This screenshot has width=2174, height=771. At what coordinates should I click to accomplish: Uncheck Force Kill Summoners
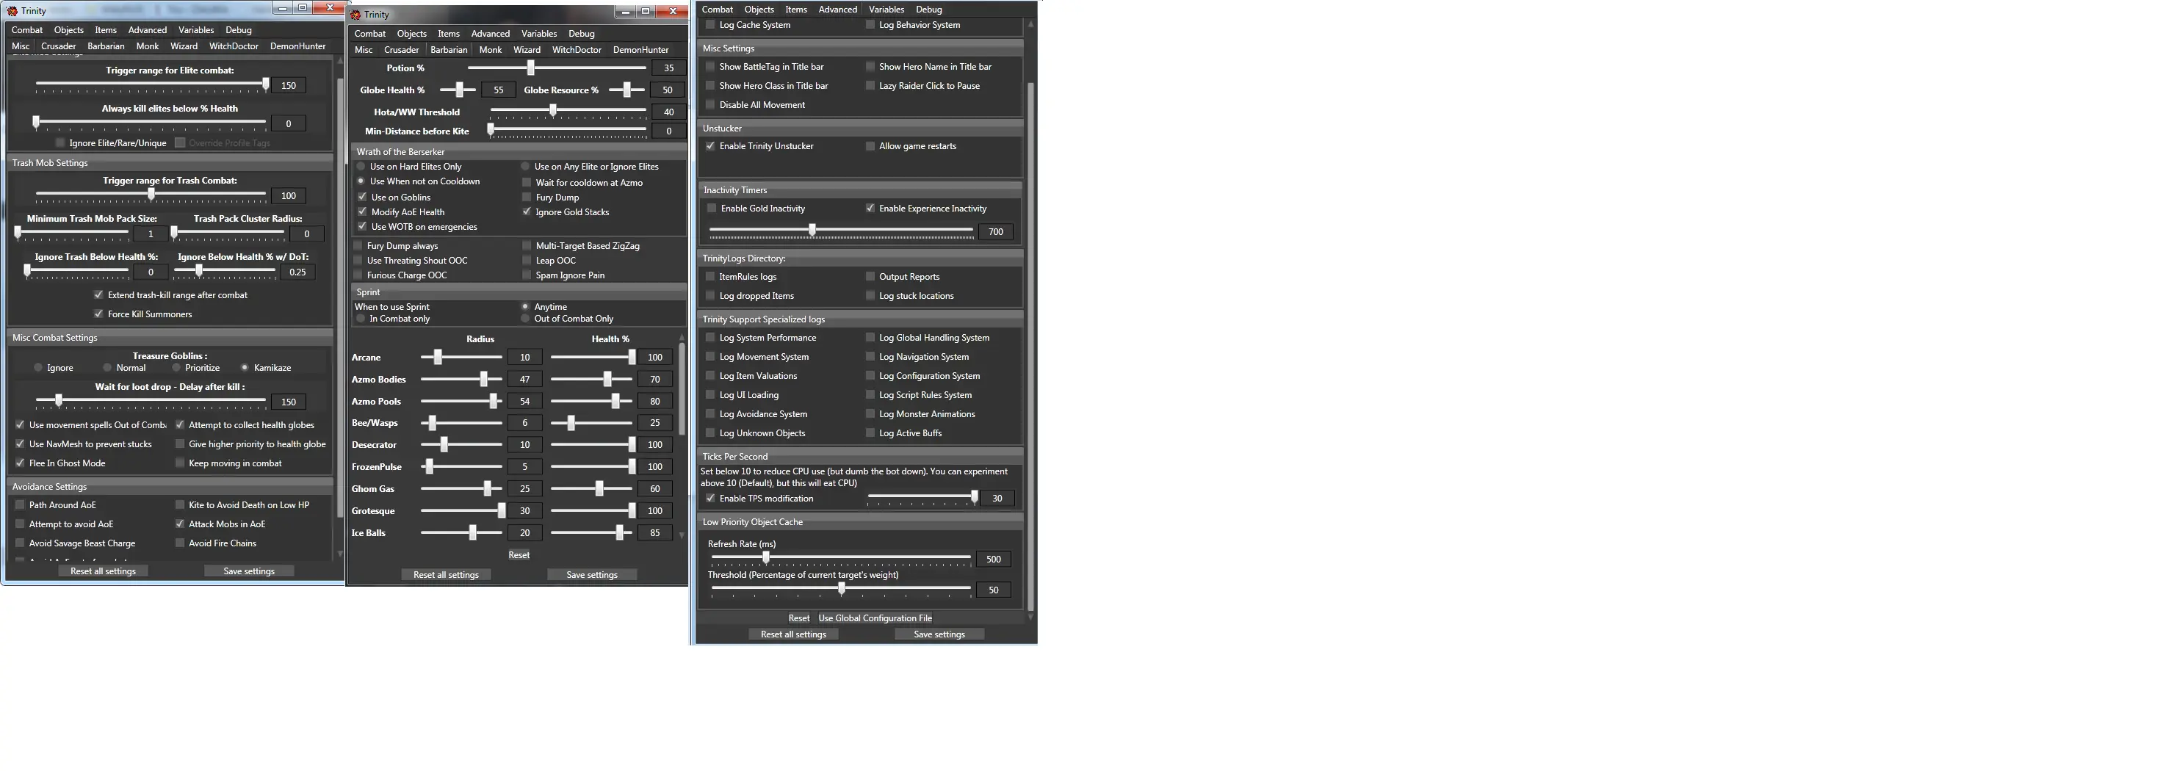coord(98,314)
